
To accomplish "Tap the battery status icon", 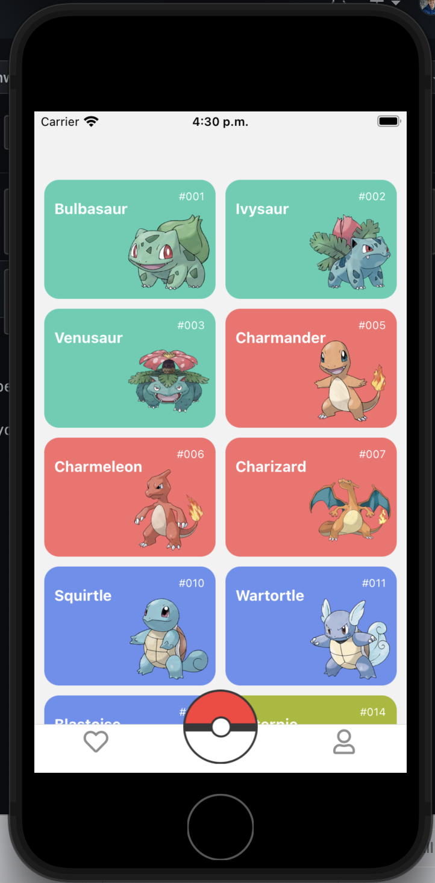I will 389,122.
